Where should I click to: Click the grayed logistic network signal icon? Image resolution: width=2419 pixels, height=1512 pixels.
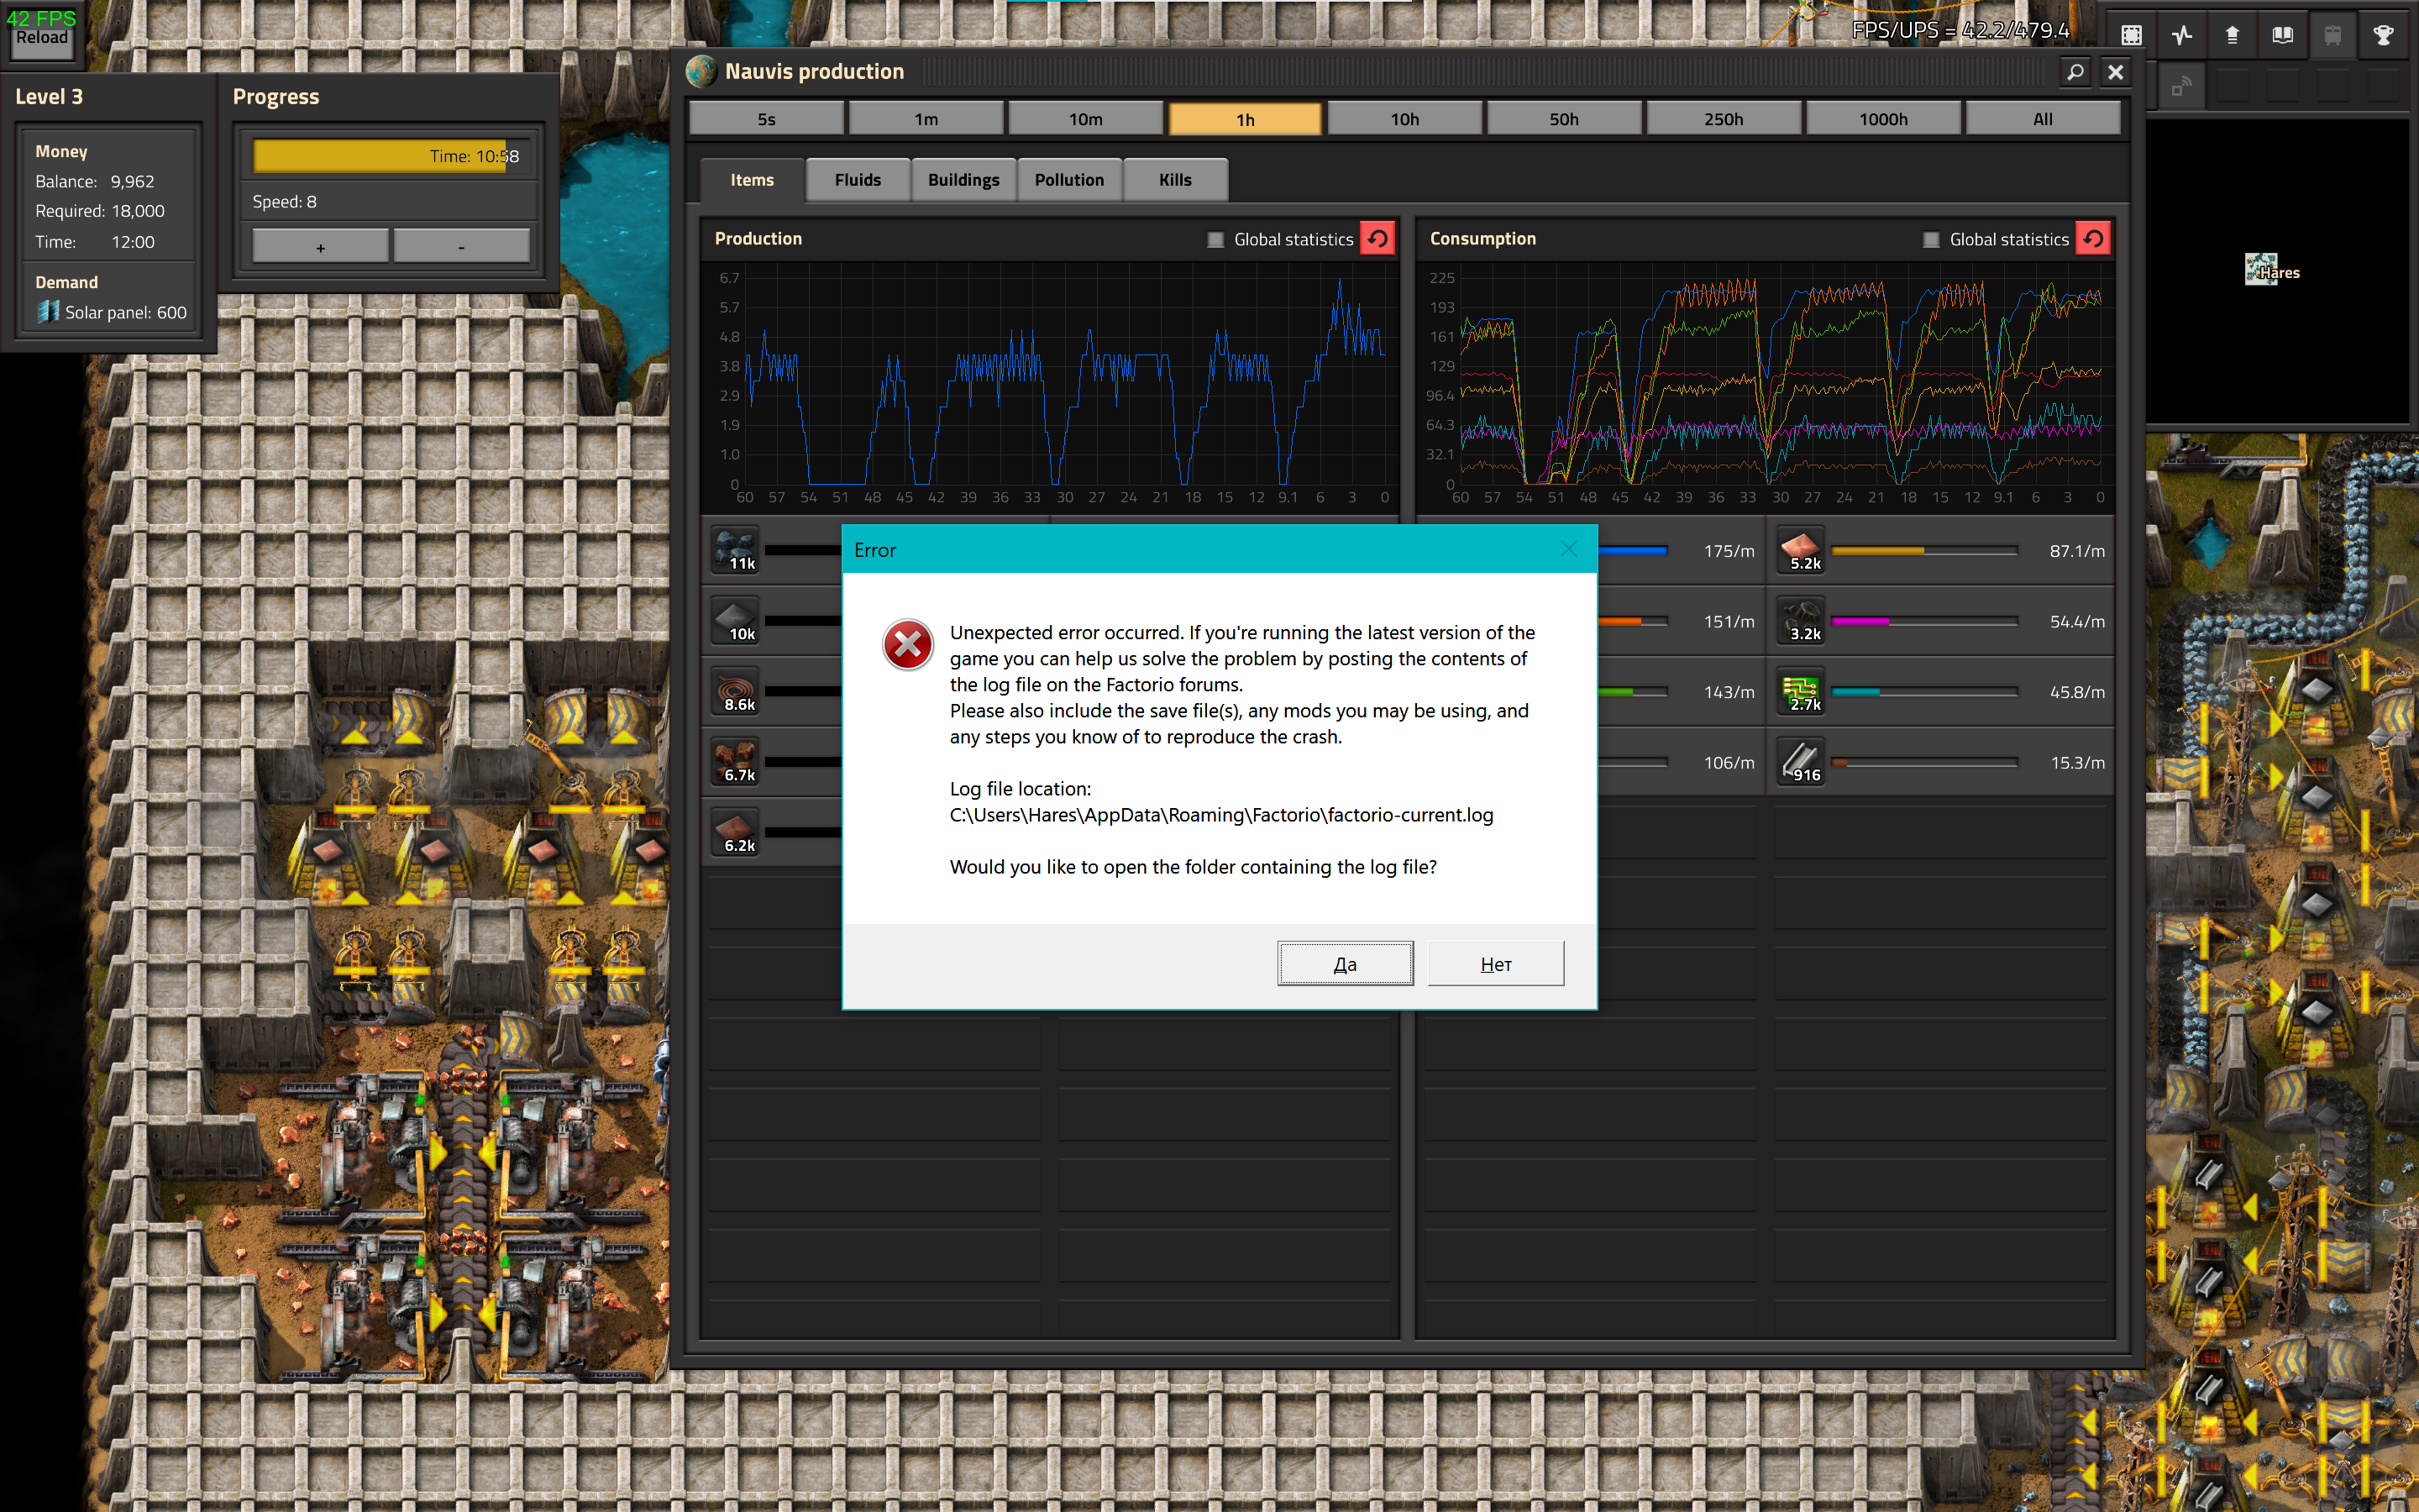point(2182,86)
